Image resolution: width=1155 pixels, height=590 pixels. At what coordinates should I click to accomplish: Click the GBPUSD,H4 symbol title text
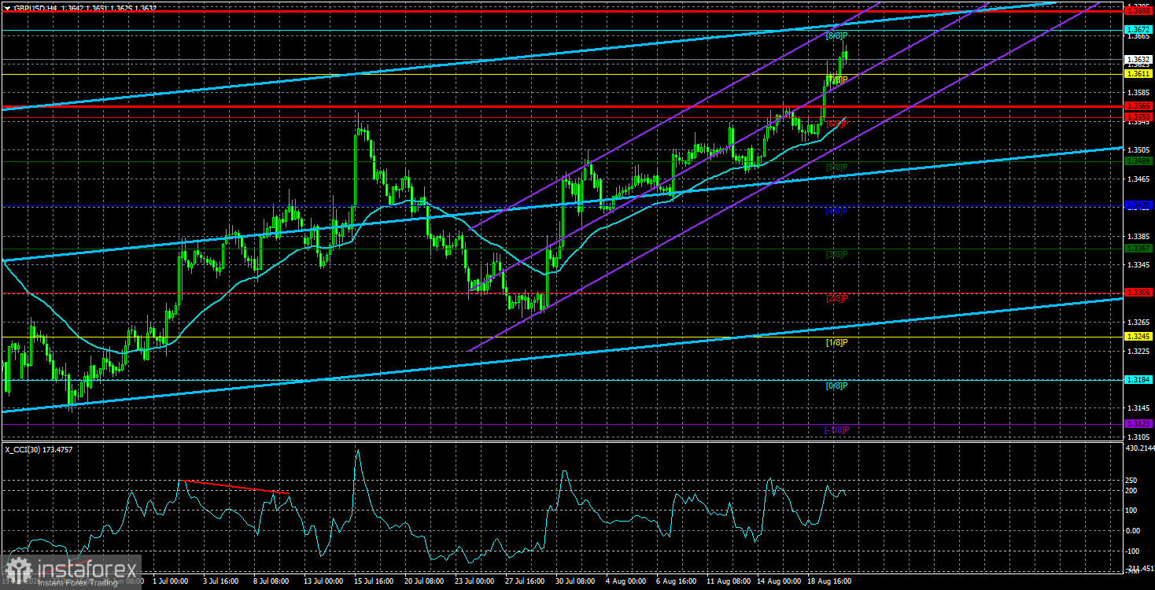(32, 8)
